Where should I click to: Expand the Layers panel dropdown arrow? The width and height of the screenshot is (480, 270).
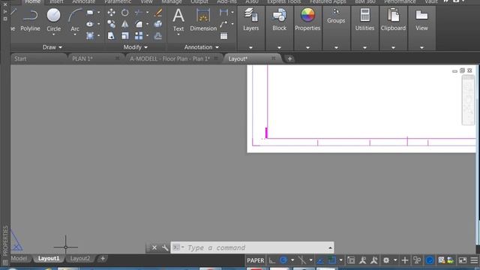[x=250, y=48]
